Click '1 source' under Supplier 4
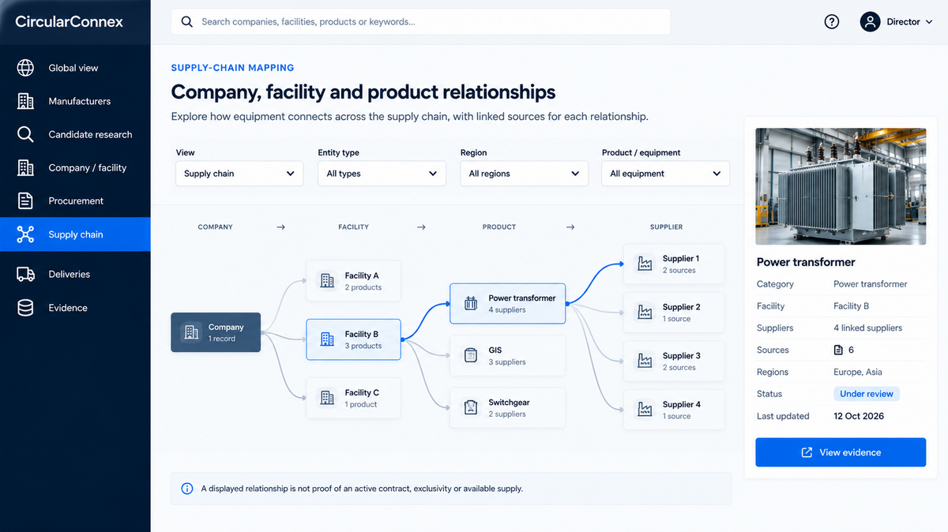The image size is (948, 532). pyautogui.click(x=677, y=416)
